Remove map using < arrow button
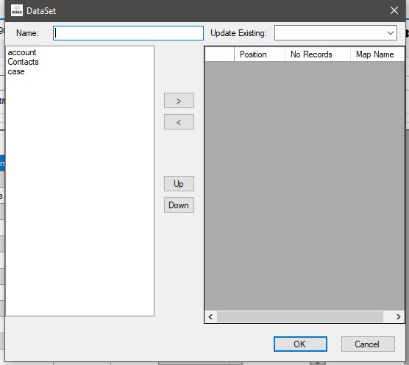Image resolution: width=409 pixels, height=365 pixels. coord(179,122)
